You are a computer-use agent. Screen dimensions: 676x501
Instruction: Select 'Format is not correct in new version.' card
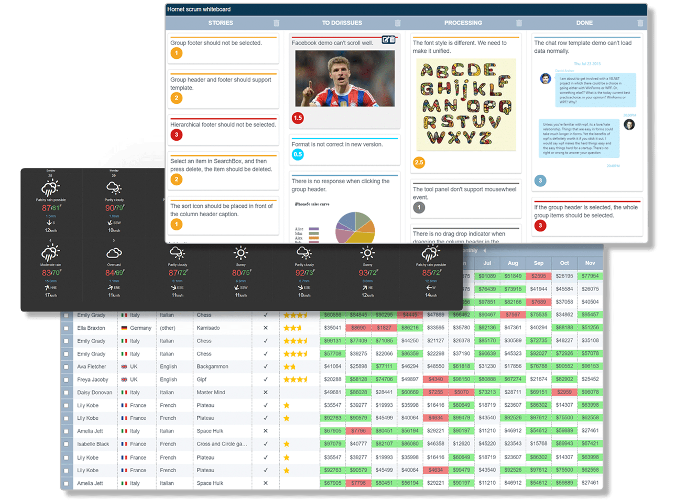344,149
